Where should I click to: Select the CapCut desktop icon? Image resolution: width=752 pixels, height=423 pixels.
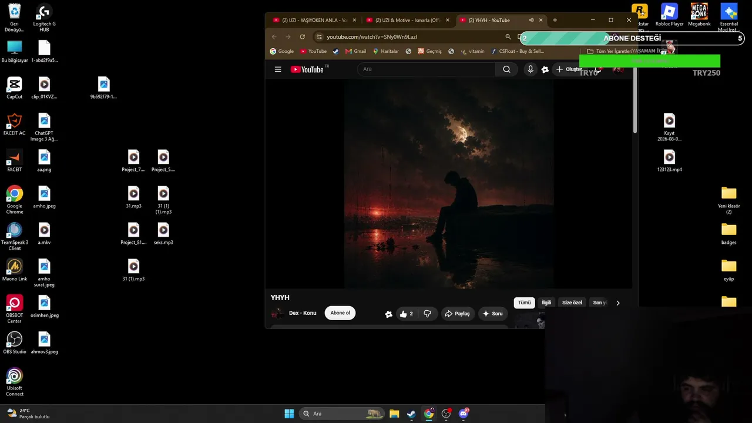(x=15, y=88)
